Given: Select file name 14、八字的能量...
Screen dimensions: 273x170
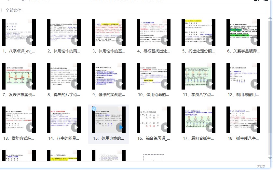Looking at the screenshot, I should (x=64, y=138).
